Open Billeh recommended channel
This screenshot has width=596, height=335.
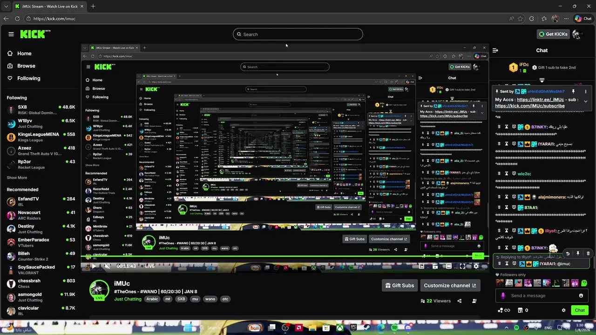41,256
